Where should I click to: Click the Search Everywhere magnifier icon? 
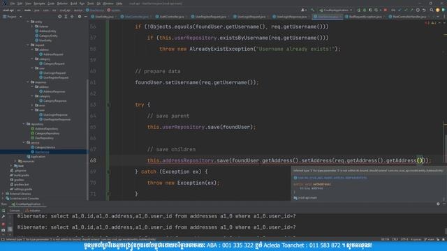(x=432, y=10)
